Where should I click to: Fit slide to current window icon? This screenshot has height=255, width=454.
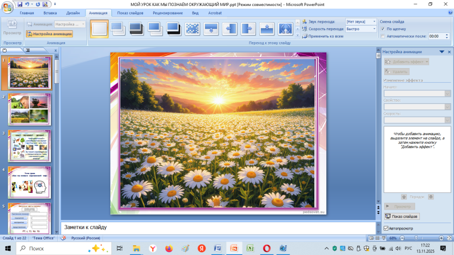[450, 238]
